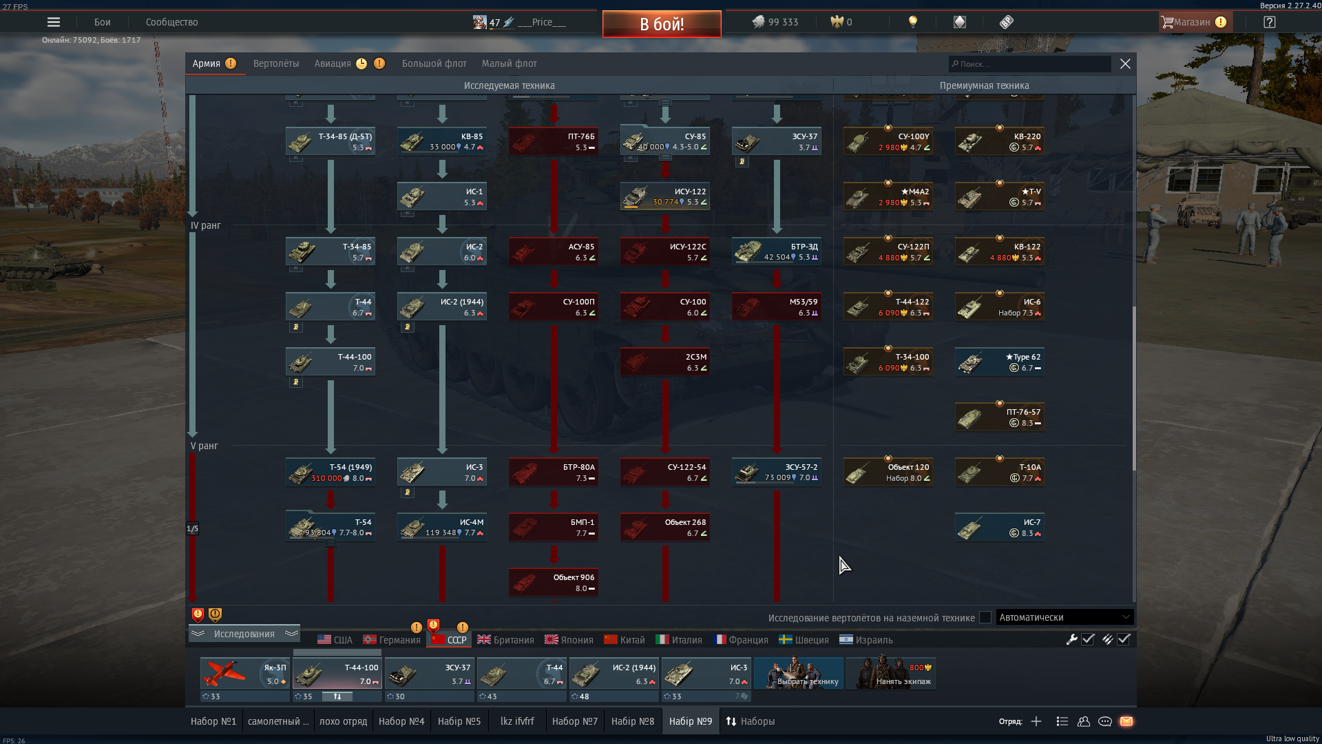Click Нанять экипаж for 800 eagles
Screen dimensions: 1322x744
tap(891, 673)
